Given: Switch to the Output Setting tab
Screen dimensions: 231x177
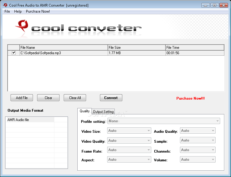Looking at the screenshot, I should tap(103, 111).
